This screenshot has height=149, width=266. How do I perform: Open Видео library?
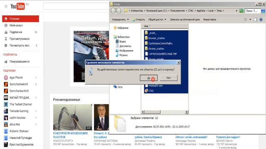click(121, 41)
